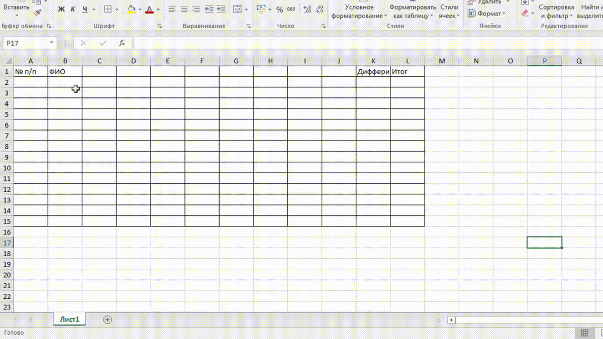Click the Вставить paste button
Image resolution: width=603 pixels, height=339 pixels.
coord(16,8)
